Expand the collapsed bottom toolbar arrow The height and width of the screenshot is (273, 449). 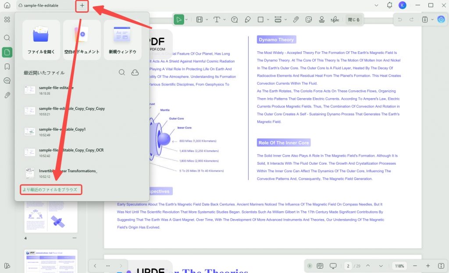(310, 266)
